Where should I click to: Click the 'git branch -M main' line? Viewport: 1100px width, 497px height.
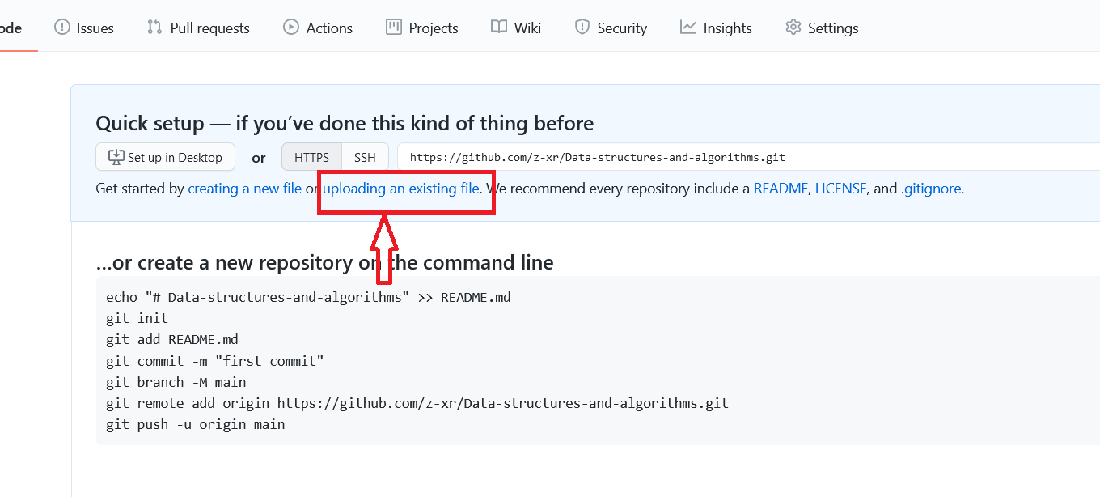click(x=176, y=382)
